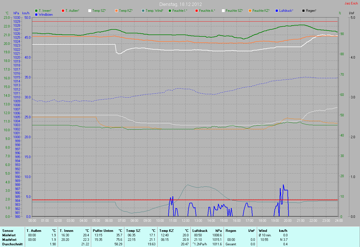Click the white Feuchte SZ legend swatch
The height and width of the screenshot is (247, 360).
[x=223, y=11]
